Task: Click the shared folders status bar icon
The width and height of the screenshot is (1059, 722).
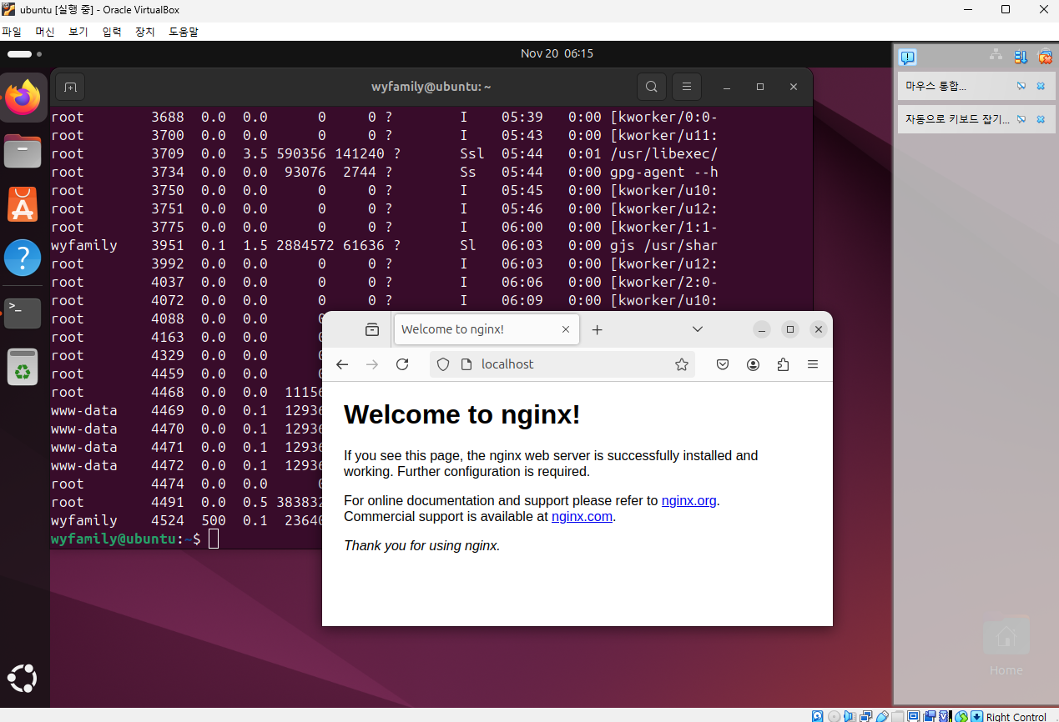Action: (897, 716)
